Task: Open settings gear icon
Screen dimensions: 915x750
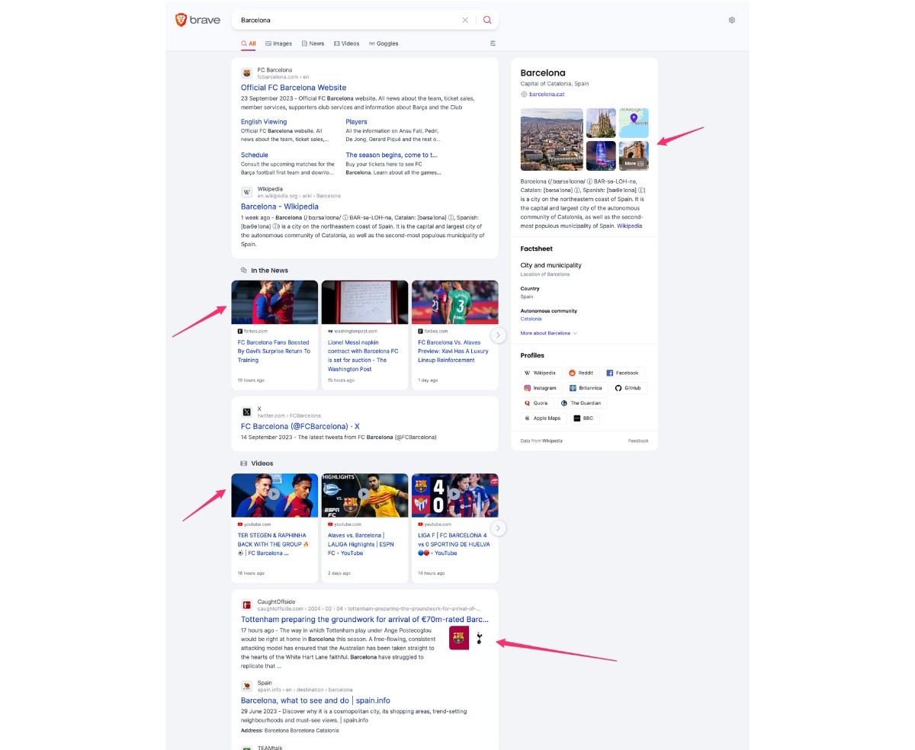Action: pyautogui.click(x=732, y=20)
